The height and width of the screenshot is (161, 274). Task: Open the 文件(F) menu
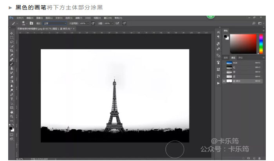20,18
